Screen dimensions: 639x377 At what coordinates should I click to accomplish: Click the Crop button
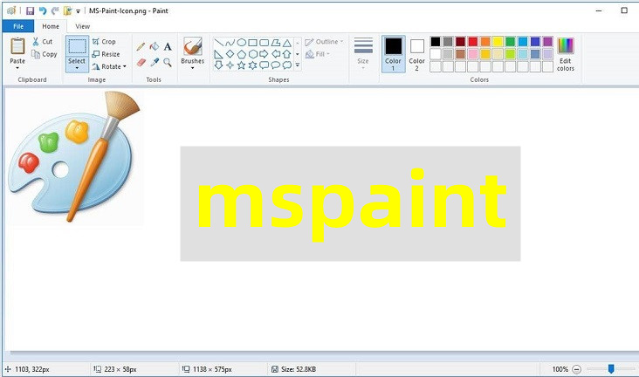click(x=104, y=42)
